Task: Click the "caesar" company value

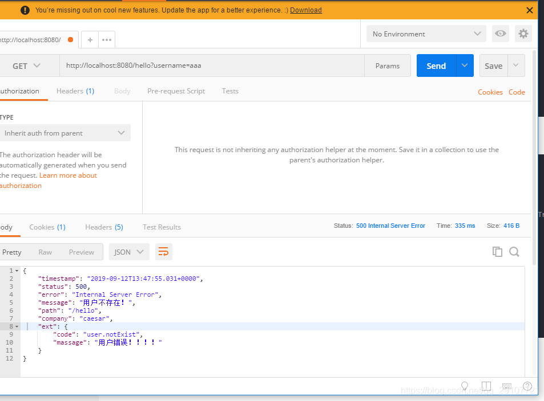Action: coord(94,318)
